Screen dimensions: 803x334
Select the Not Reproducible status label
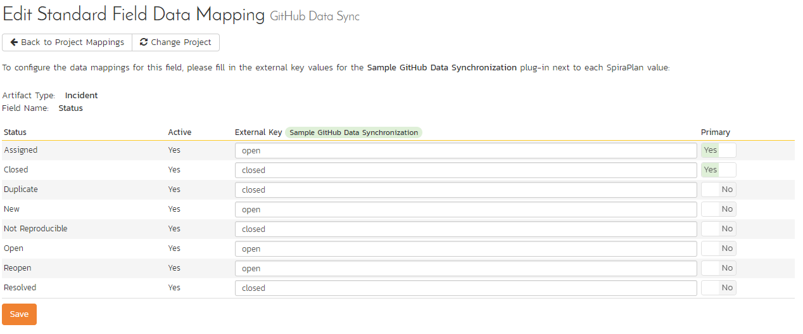(x=35, y=229)
